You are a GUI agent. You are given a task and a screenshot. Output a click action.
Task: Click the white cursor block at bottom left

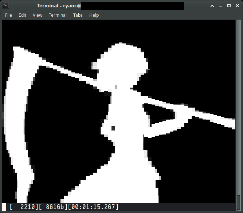[x=4, y=207]
